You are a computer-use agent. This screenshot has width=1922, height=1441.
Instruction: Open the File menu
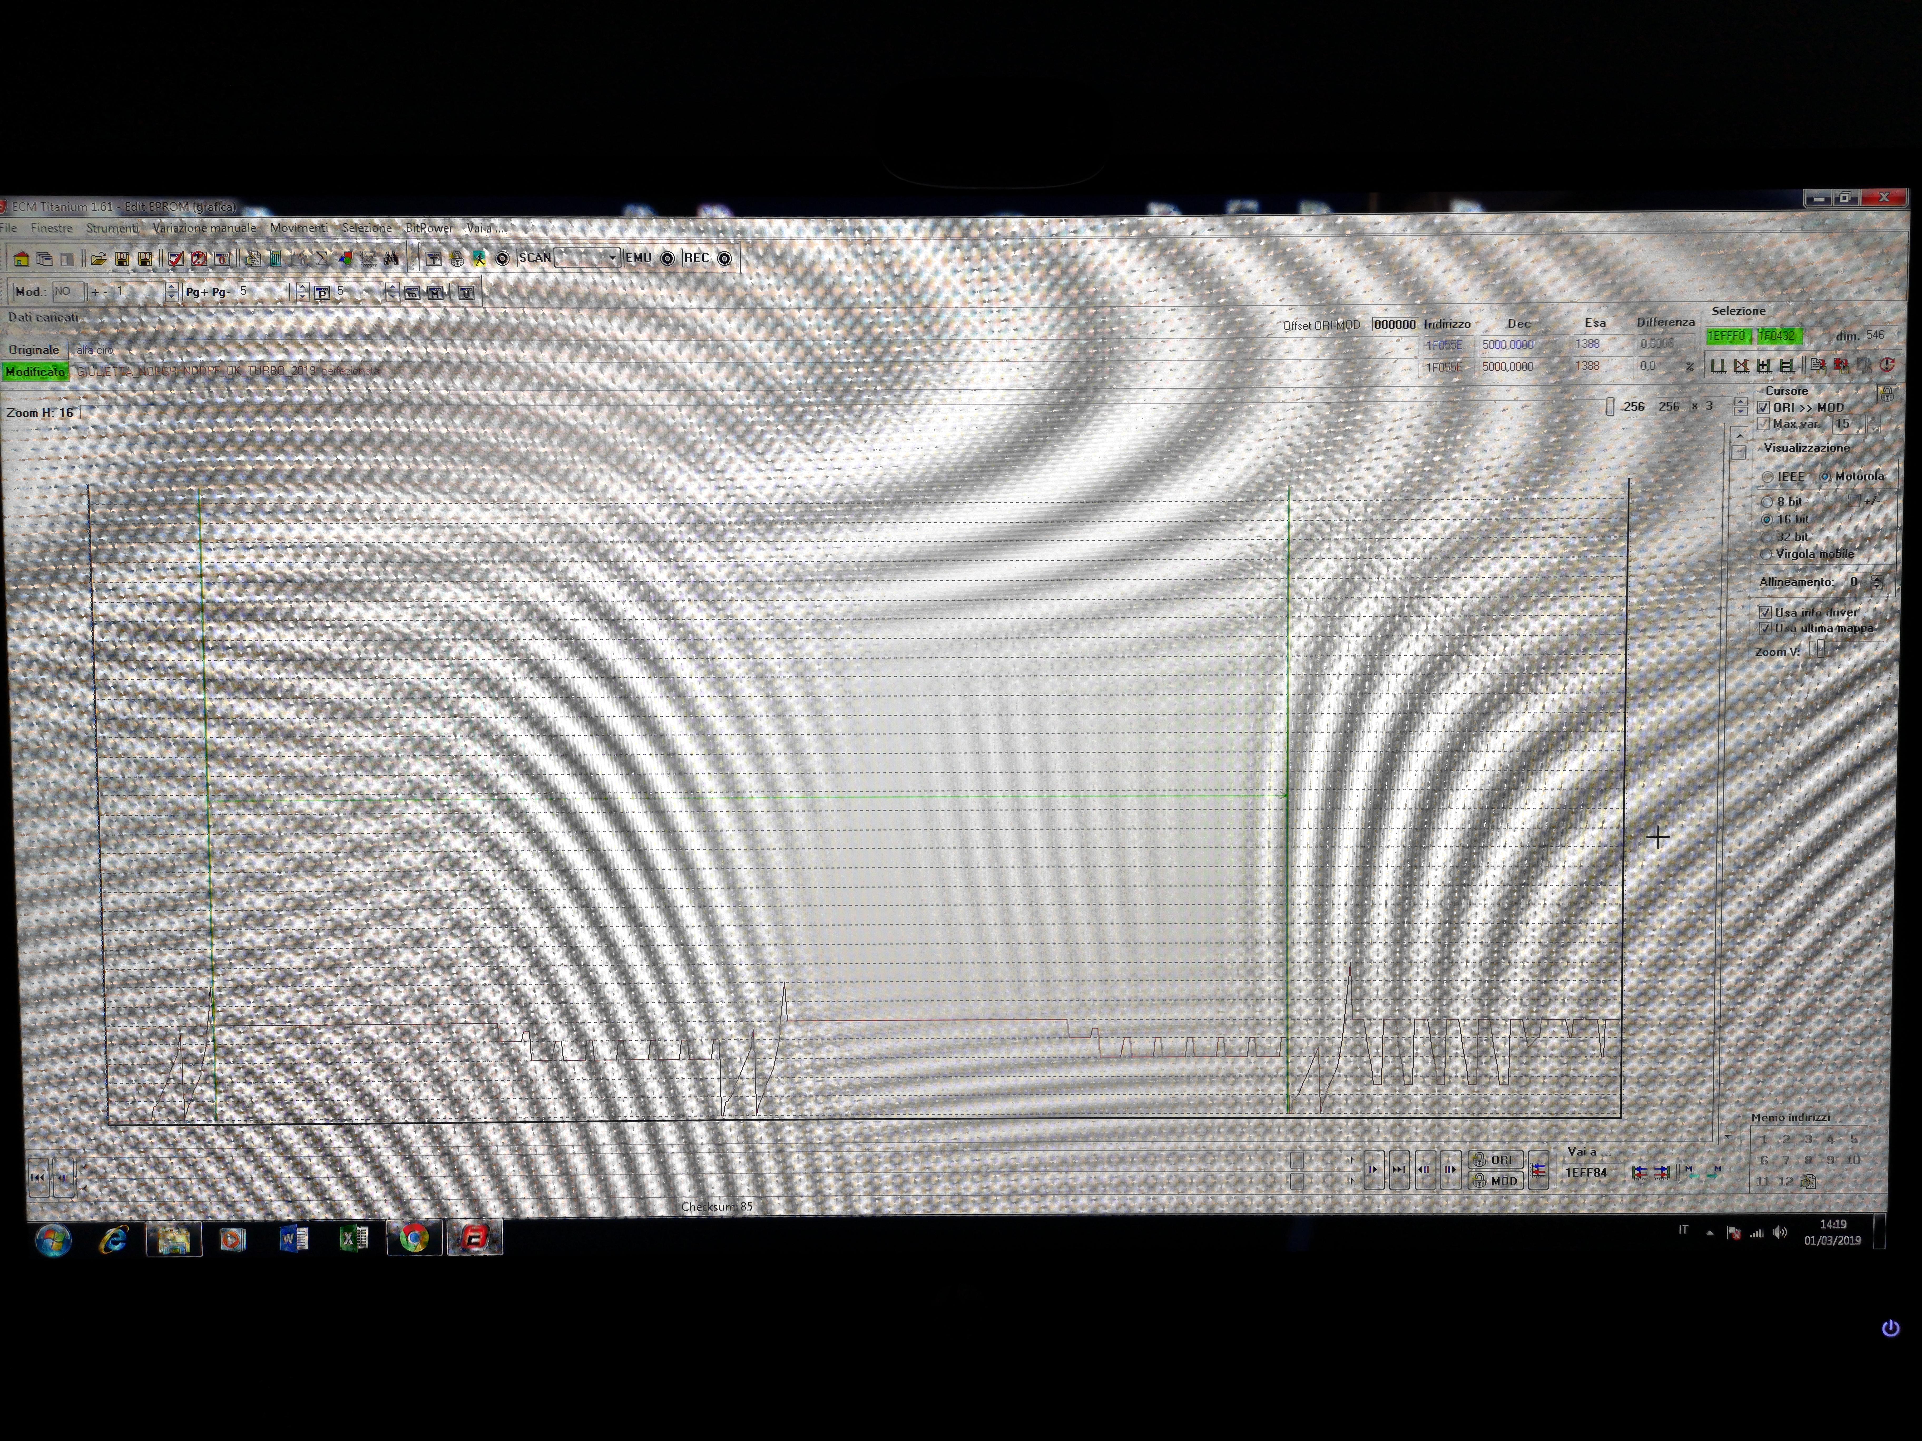(x=9, y=228)
